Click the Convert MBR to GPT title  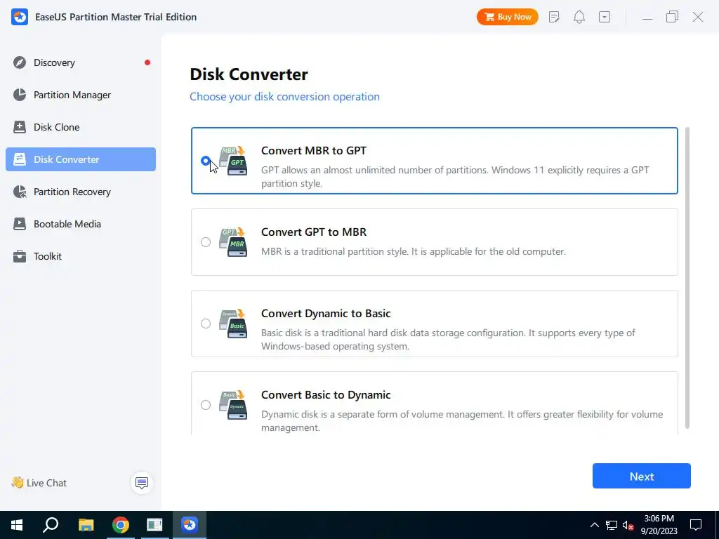tap(314, 150)
